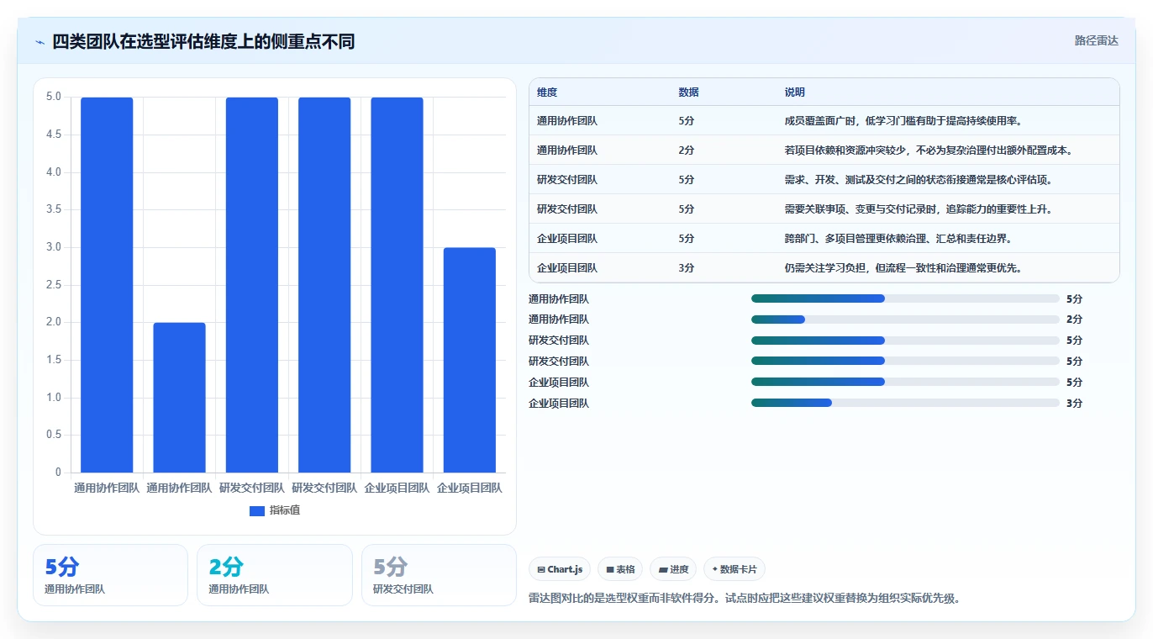Click the 3分 progress bar for 企业项目团队
This screenshot has height=639, width=1153.
coord(905,403)
